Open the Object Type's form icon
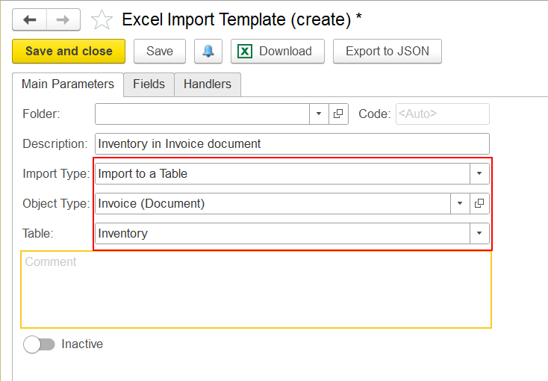The width and height of the screenshot is (548, 381). 479,203
